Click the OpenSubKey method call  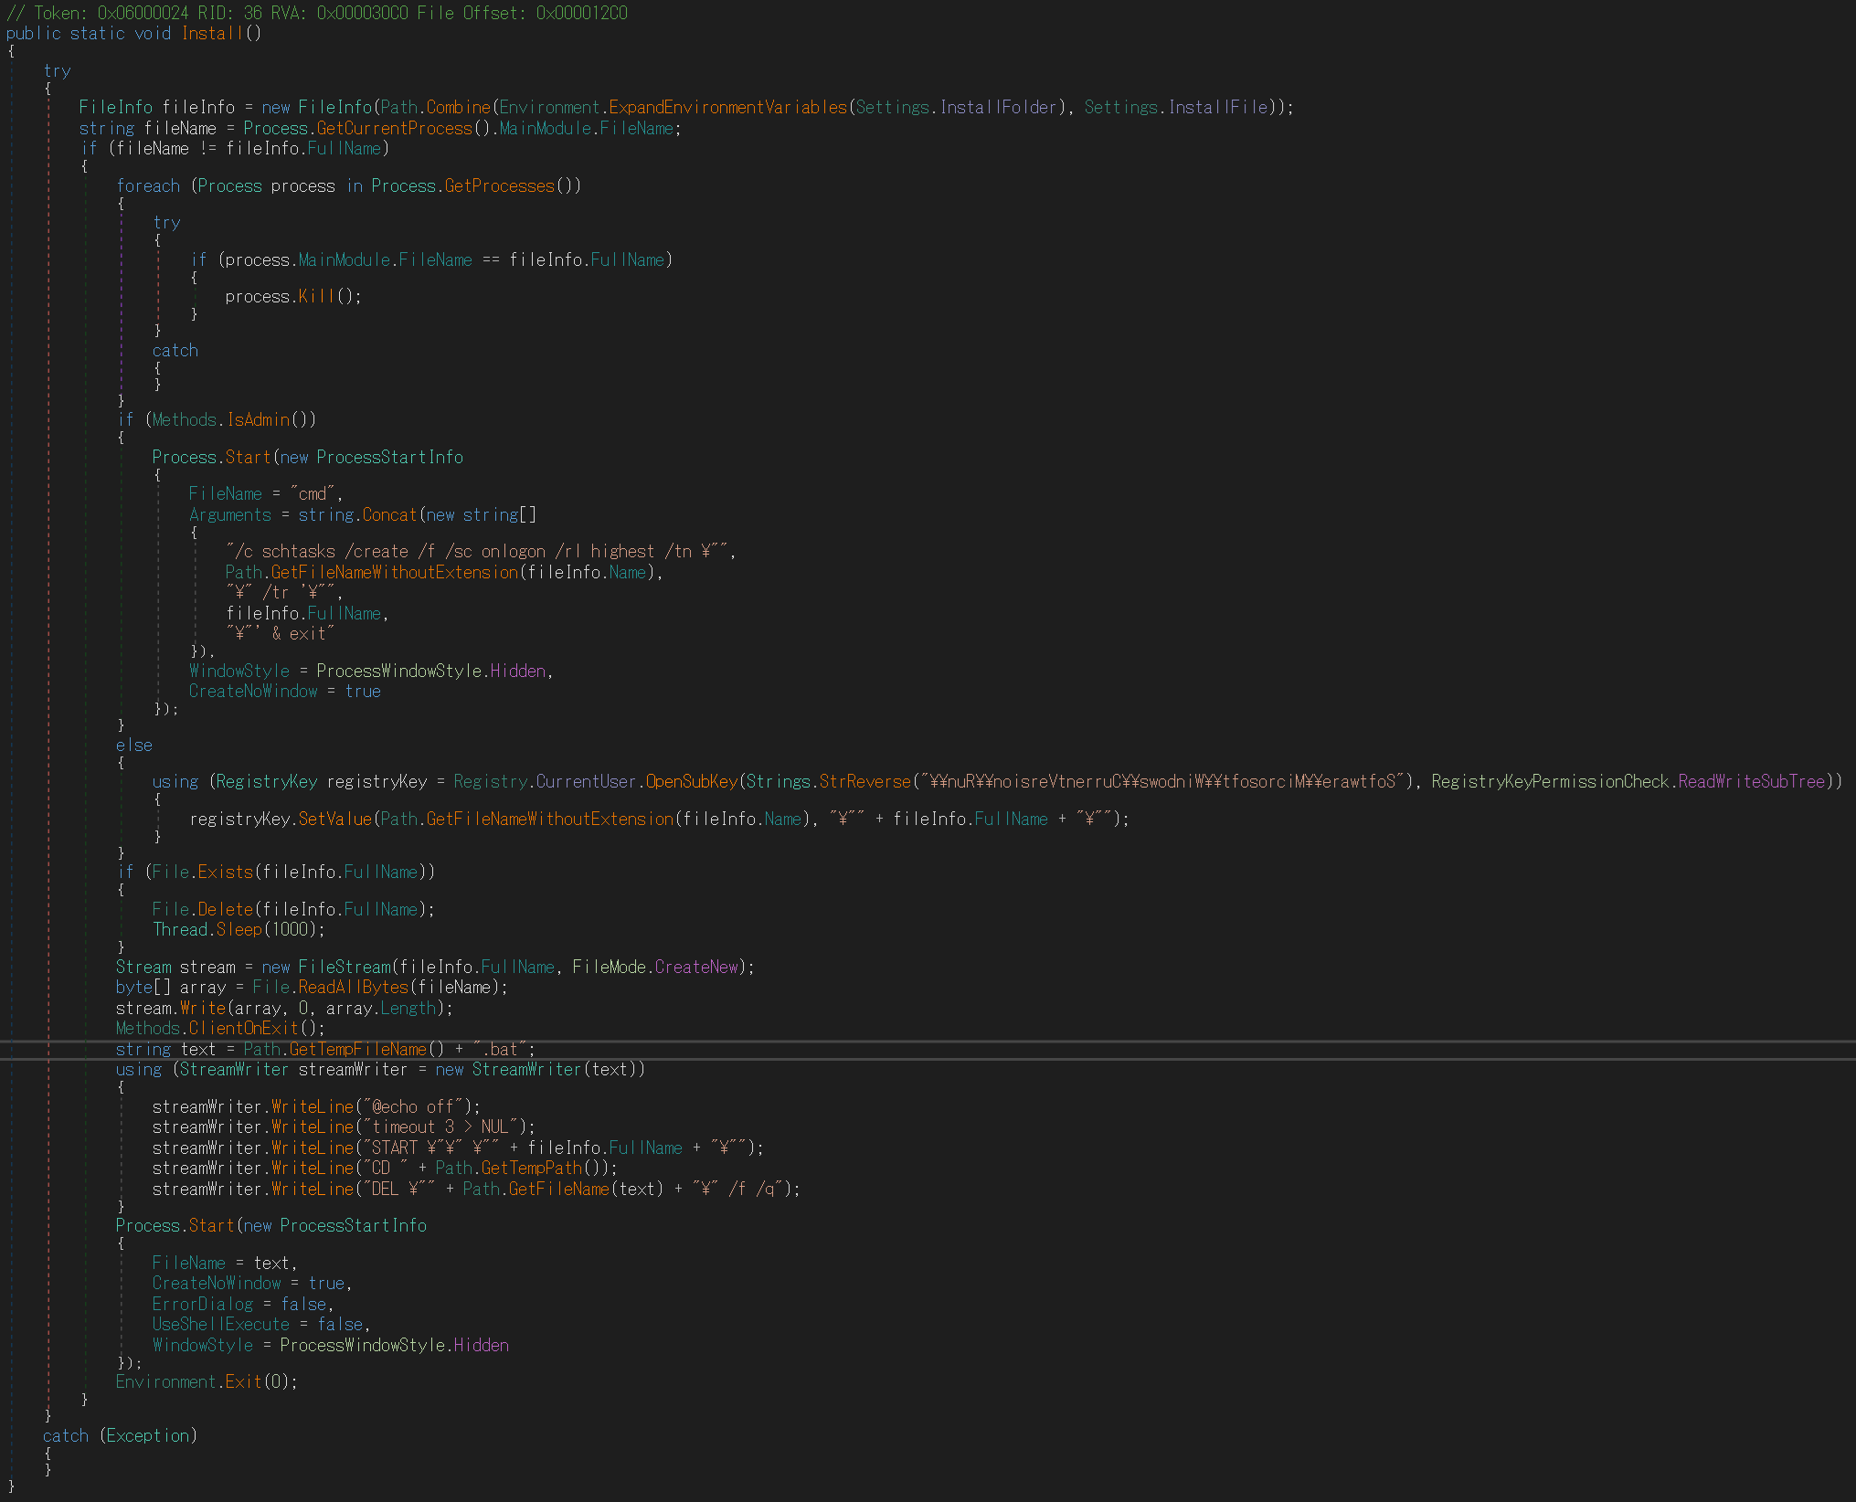(691, 782)
